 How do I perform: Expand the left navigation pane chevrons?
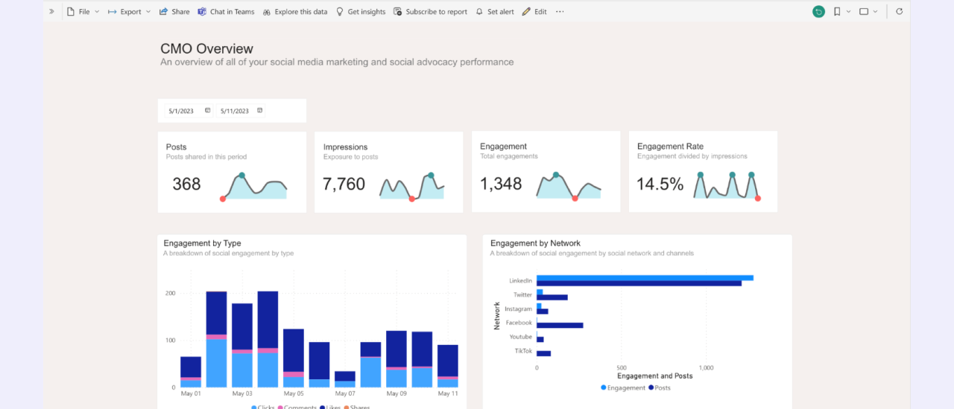click(51, 12)
